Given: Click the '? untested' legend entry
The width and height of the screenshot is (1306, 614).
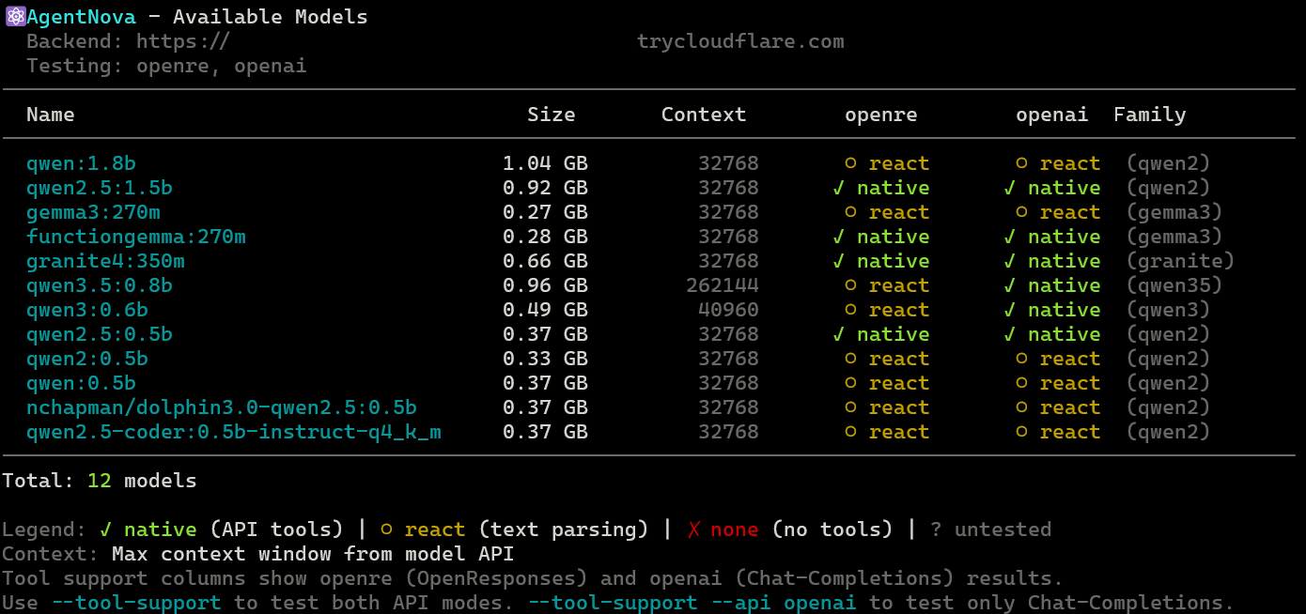Looking at the screenshot, I should [990, 530].
